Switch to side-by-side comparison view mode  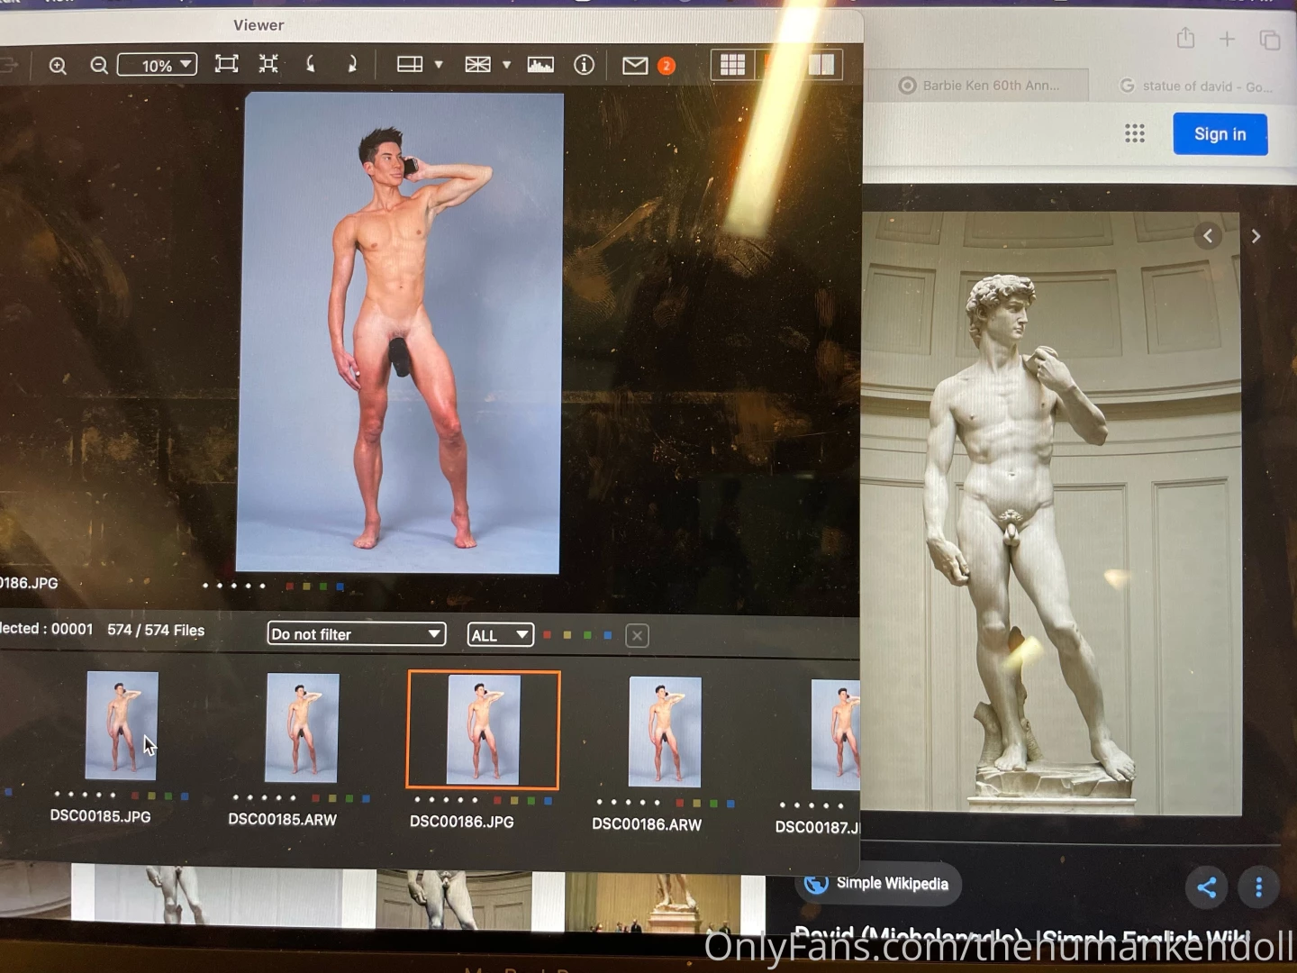point(821,65)
